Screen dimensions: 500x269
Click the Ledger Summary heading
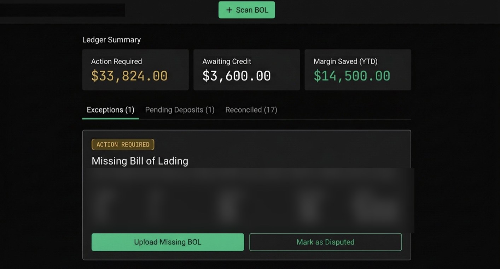[111, 40]
